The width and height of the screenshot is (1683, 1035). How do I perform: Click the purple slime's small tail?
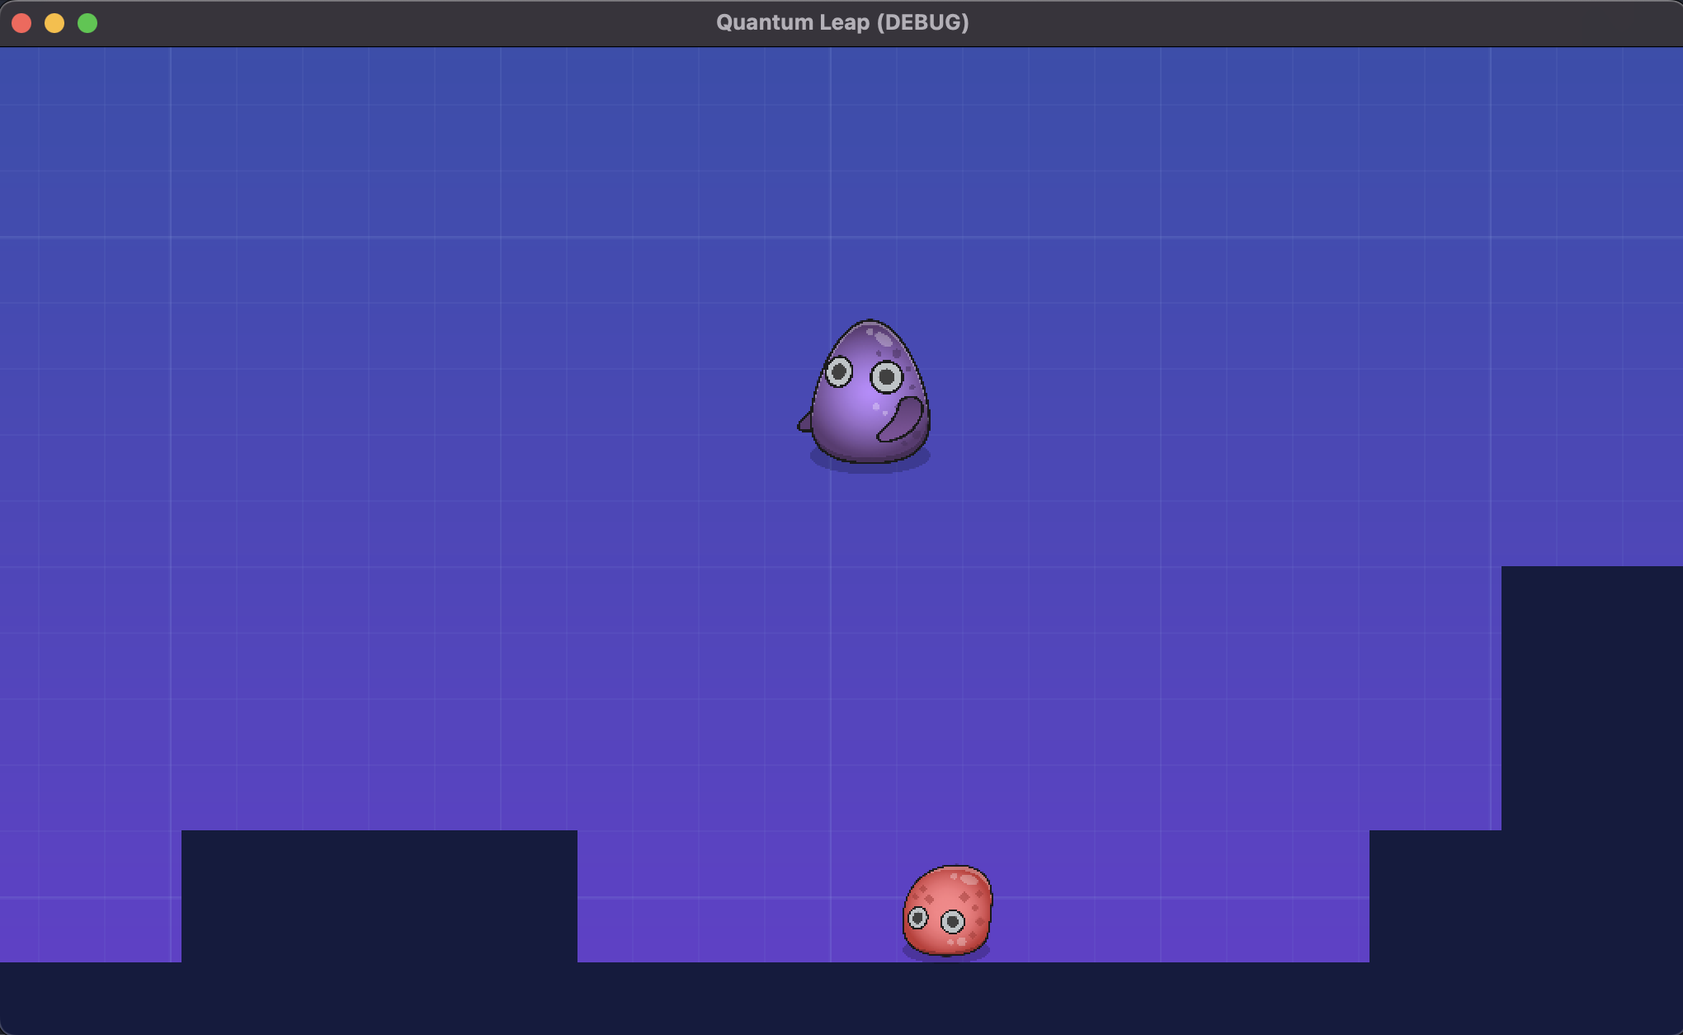pyautogui.click(x=804, y=423)
